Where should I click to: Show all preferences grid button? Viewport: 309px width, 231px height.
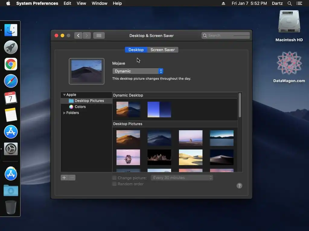(x=99, y=35)
